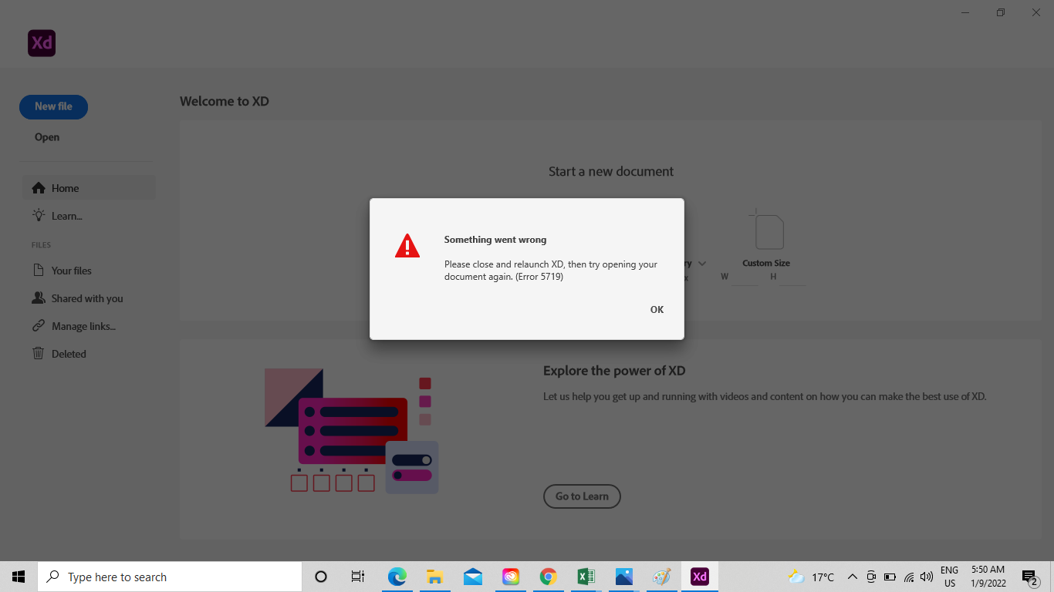
Task: Expand hidden icons in the system tray
Action: (x=852, y=576)
